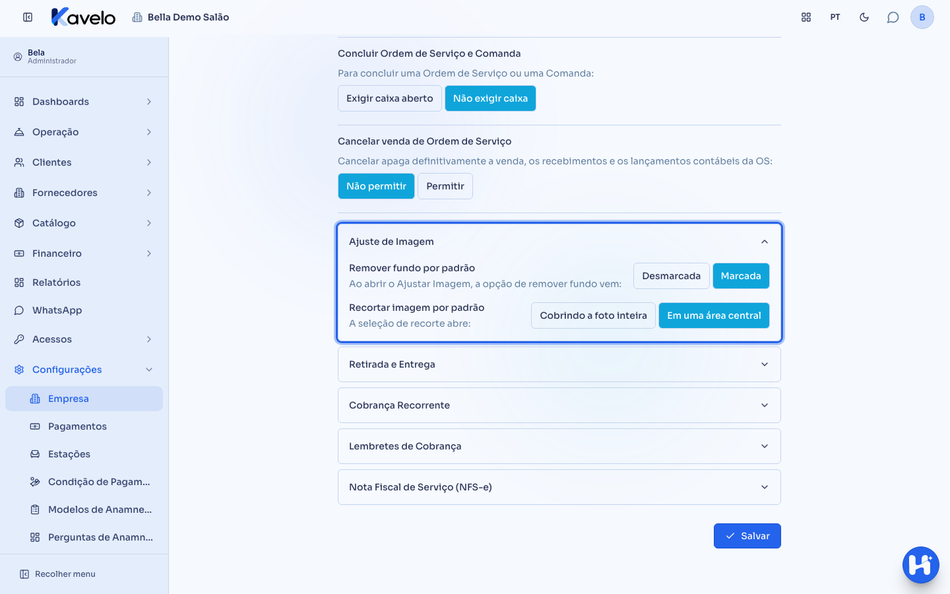Click the Catálogo box icon
The image size is (950, 594).
[19, 223]
